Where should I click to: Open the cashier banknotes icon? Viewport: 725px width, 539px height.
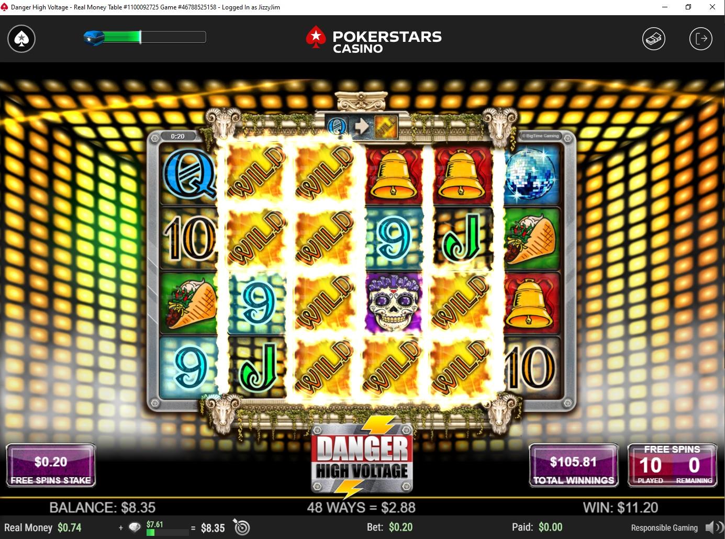(x=654, y=39)
